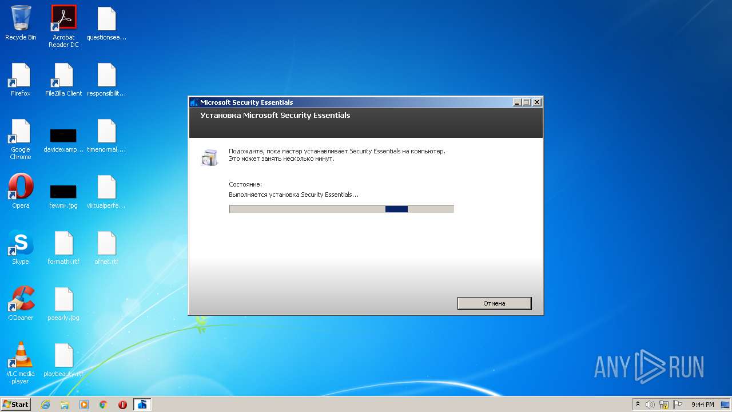Screen dimensions: 732x412
Task: Close the Microsoft Security Essentials window
Action: (x=536, y=102)
